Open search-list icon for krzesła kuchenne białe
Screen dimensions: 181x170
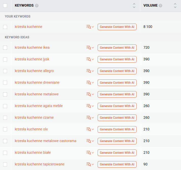pyautogui.click(x=90, y=153)
